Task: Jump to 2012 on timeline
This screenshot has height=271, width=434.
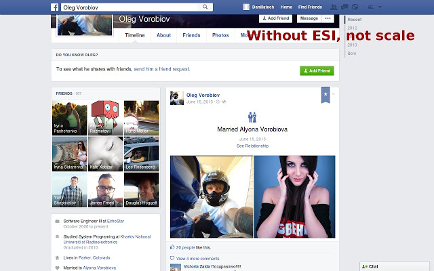Action: pyautogui.click(x=352, y=28)
